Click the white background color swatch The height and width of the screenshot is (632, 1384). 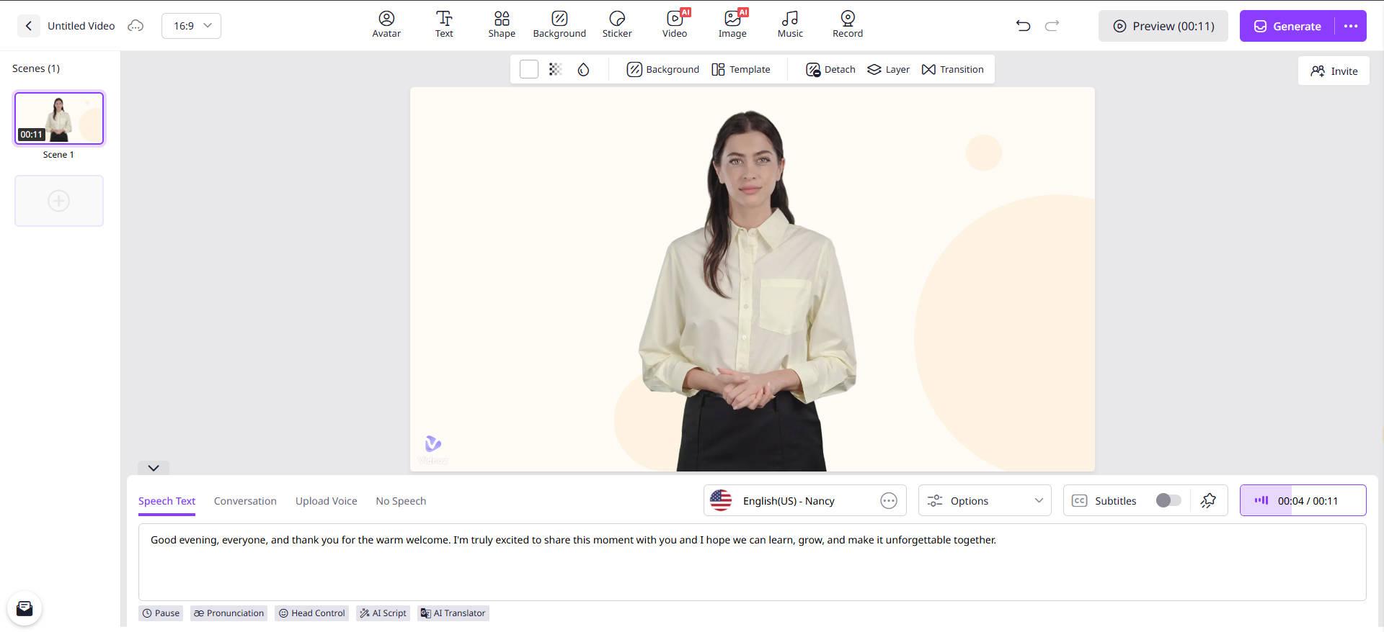[x=528, y=70]
